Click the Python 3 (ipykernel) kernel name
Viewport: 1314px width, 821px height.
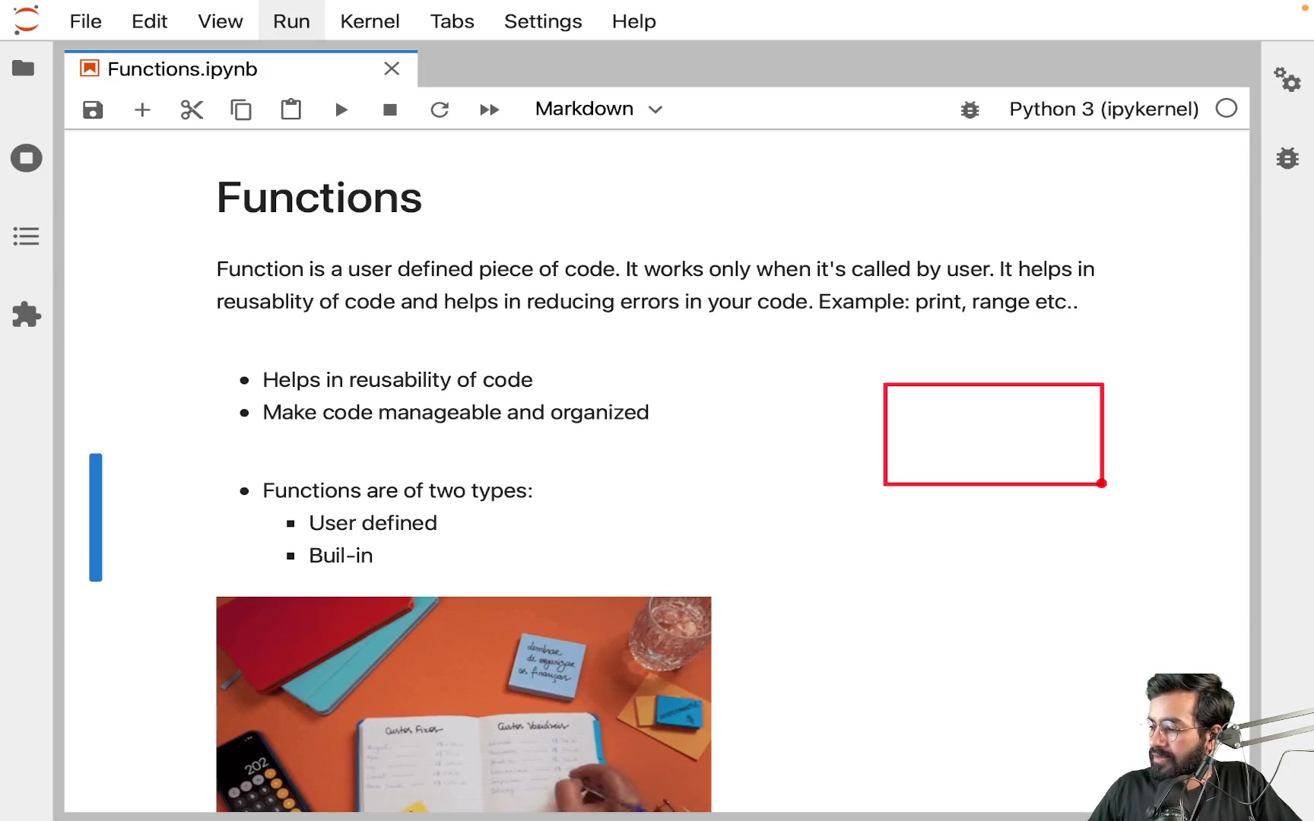coord(1103,109)
